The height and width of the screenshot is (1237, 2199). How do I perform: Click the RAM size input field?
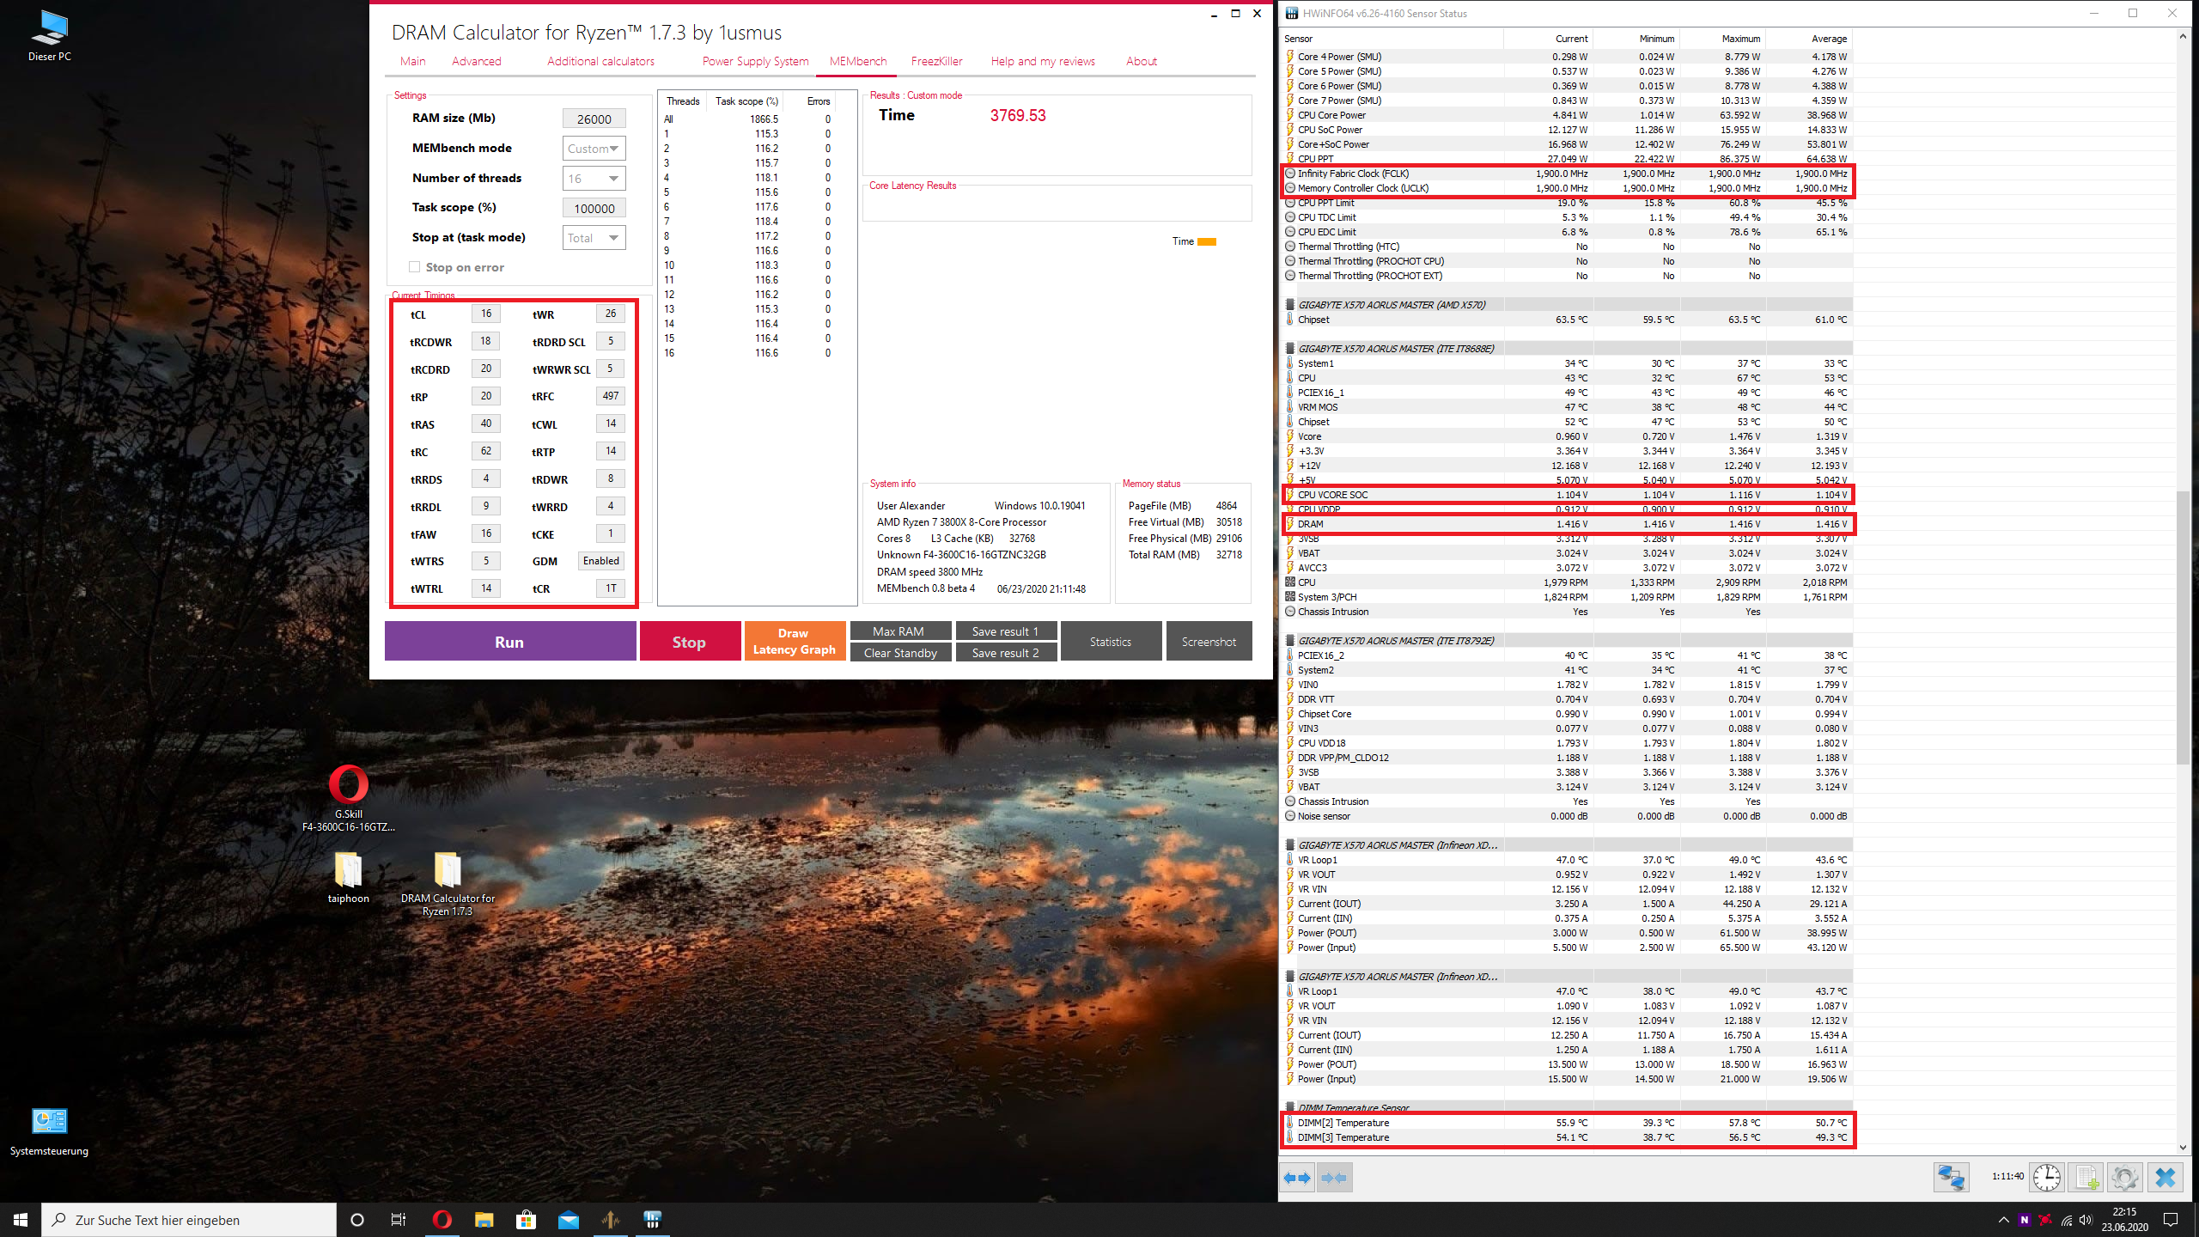[594, 119]
